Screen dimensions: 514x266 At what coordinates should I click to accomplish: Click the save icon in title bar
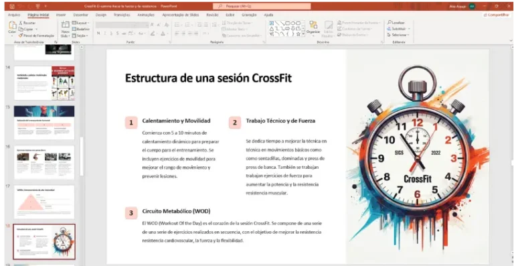12,6
